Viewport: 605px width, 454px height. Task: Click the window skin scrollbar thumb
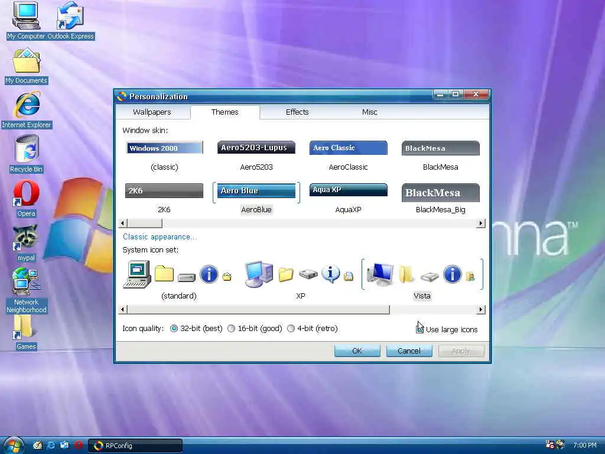pos(145,223)
